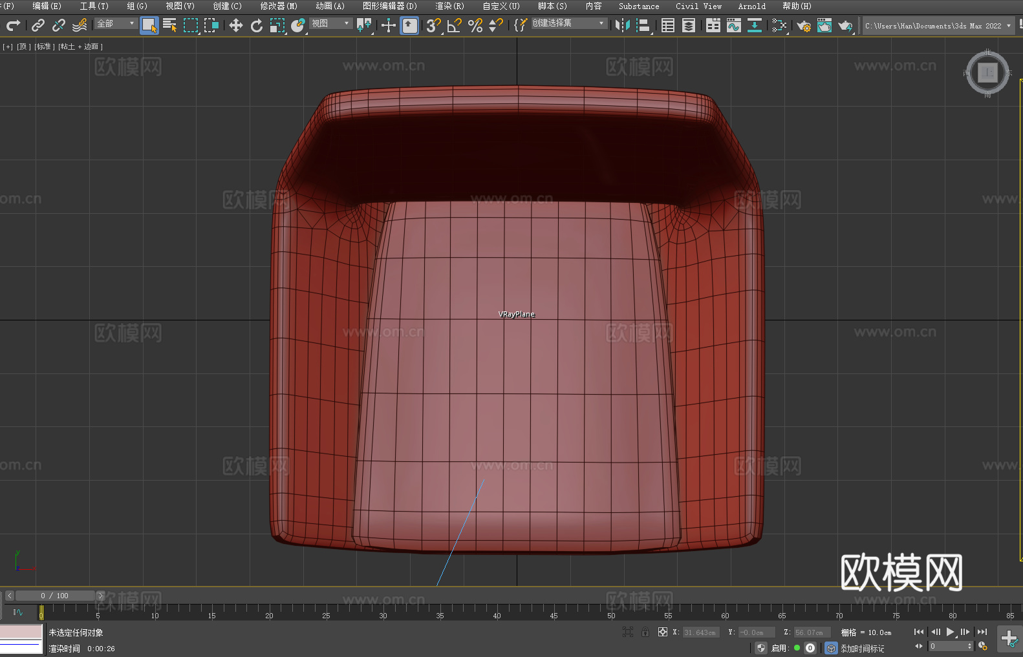
Task: Open the Substance menu
Action: tap(639, 6)
